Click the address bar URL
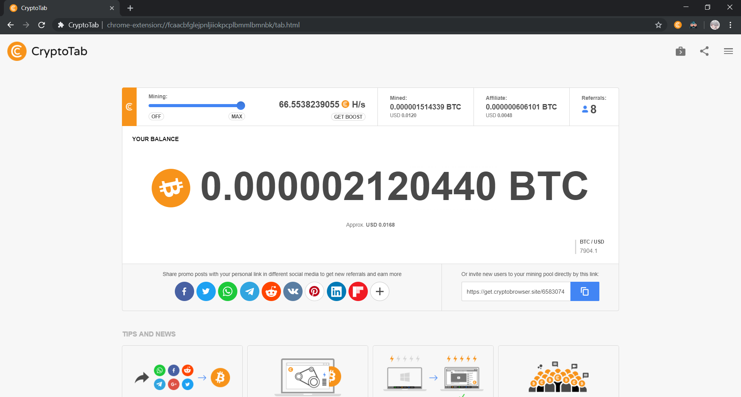 (203, 25)
